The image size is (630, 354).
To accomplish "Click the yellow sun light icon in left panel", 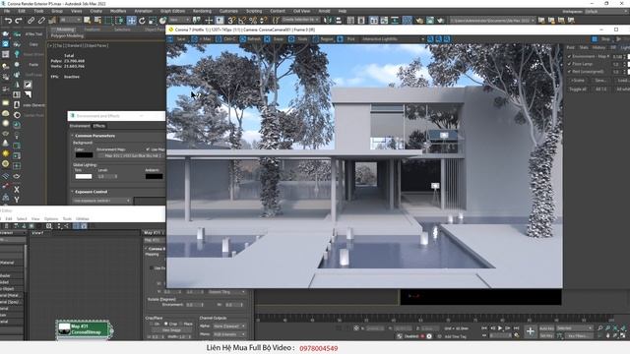I will (6, 153).
